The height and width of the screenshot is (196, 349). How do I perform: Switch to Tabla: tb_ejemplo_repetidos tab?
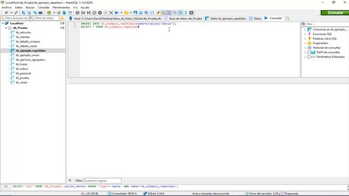click(x=226, y=19)
